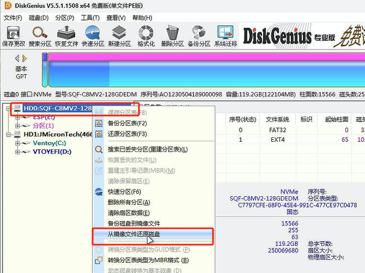Open the Recover Files (恢复文件) tool
The height and width of the screenshot is (273, 365).
coord(66,36)
